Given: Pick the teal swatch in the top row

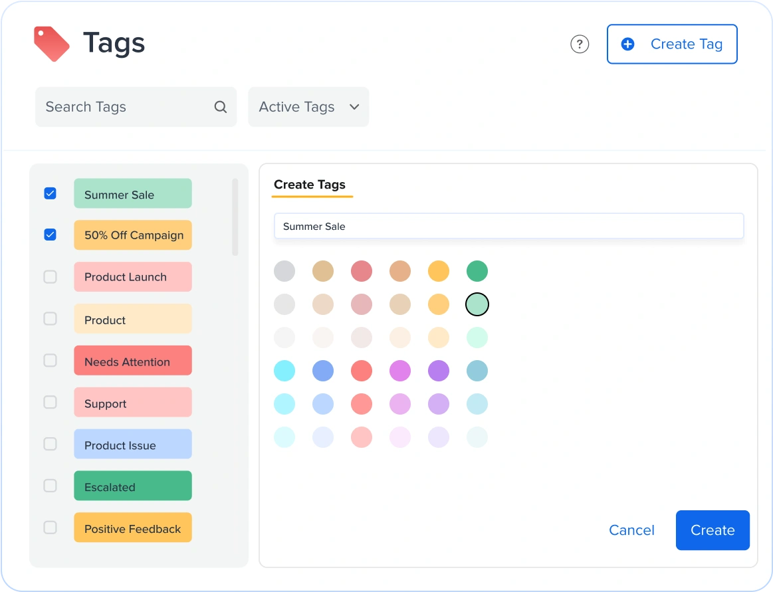Looking at the screenshot, I should pos(477,271).
